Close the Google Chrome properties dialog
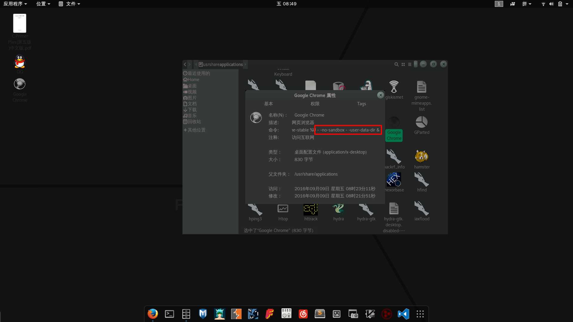 click(x=381, y=95)
